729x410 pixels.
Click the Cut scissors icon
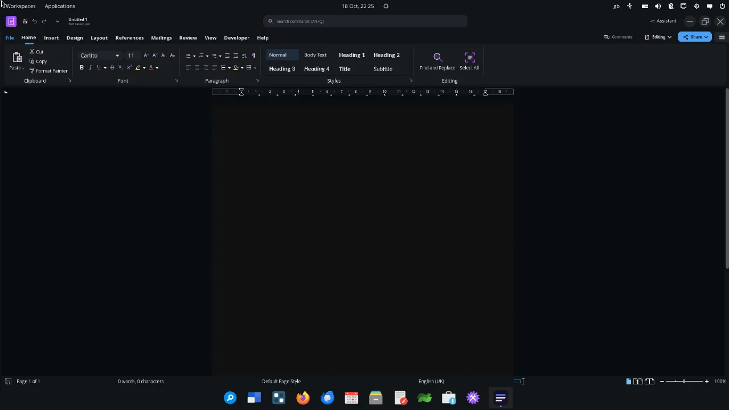pyautogui.click(x=32, y=52)
